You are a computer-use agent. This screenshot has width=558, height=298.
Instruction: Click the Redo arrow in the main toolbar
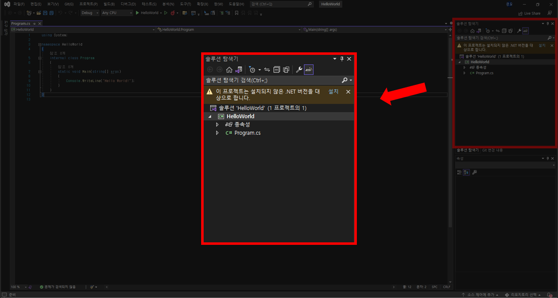tap(71, 13)
